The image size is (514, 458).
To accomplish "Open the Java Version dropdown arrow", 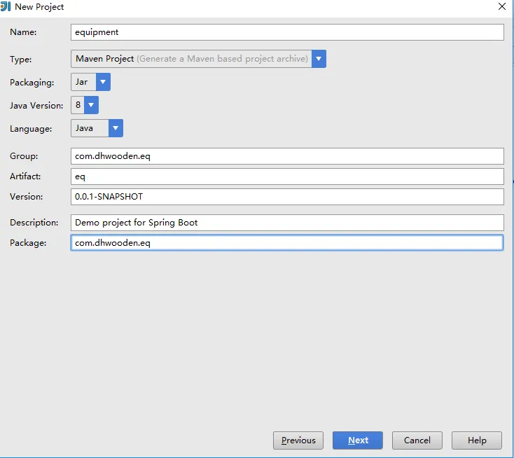I will coord(92,105).
